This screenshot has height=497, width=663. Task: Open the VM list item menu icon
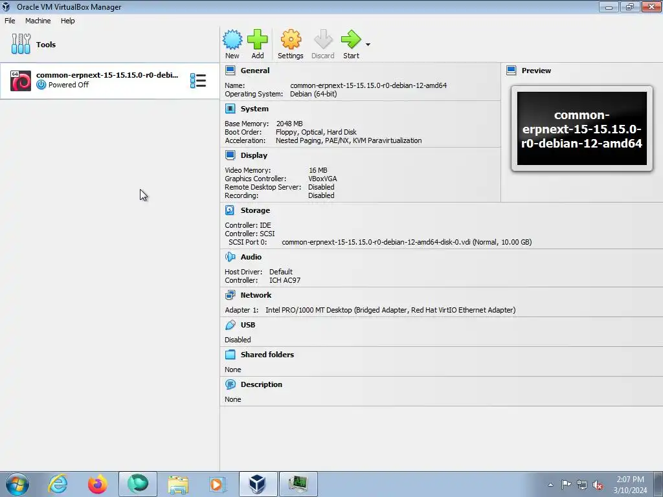198,80
